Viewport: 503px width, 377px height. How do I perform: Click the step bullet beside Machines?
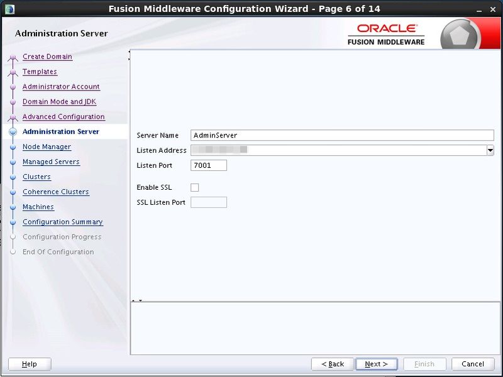[x=13, y=207]
